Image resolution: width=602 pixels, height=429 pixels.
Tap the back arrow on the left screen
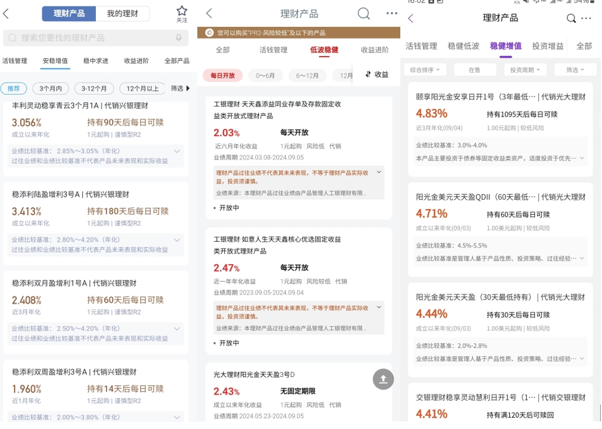coord(6,13)
